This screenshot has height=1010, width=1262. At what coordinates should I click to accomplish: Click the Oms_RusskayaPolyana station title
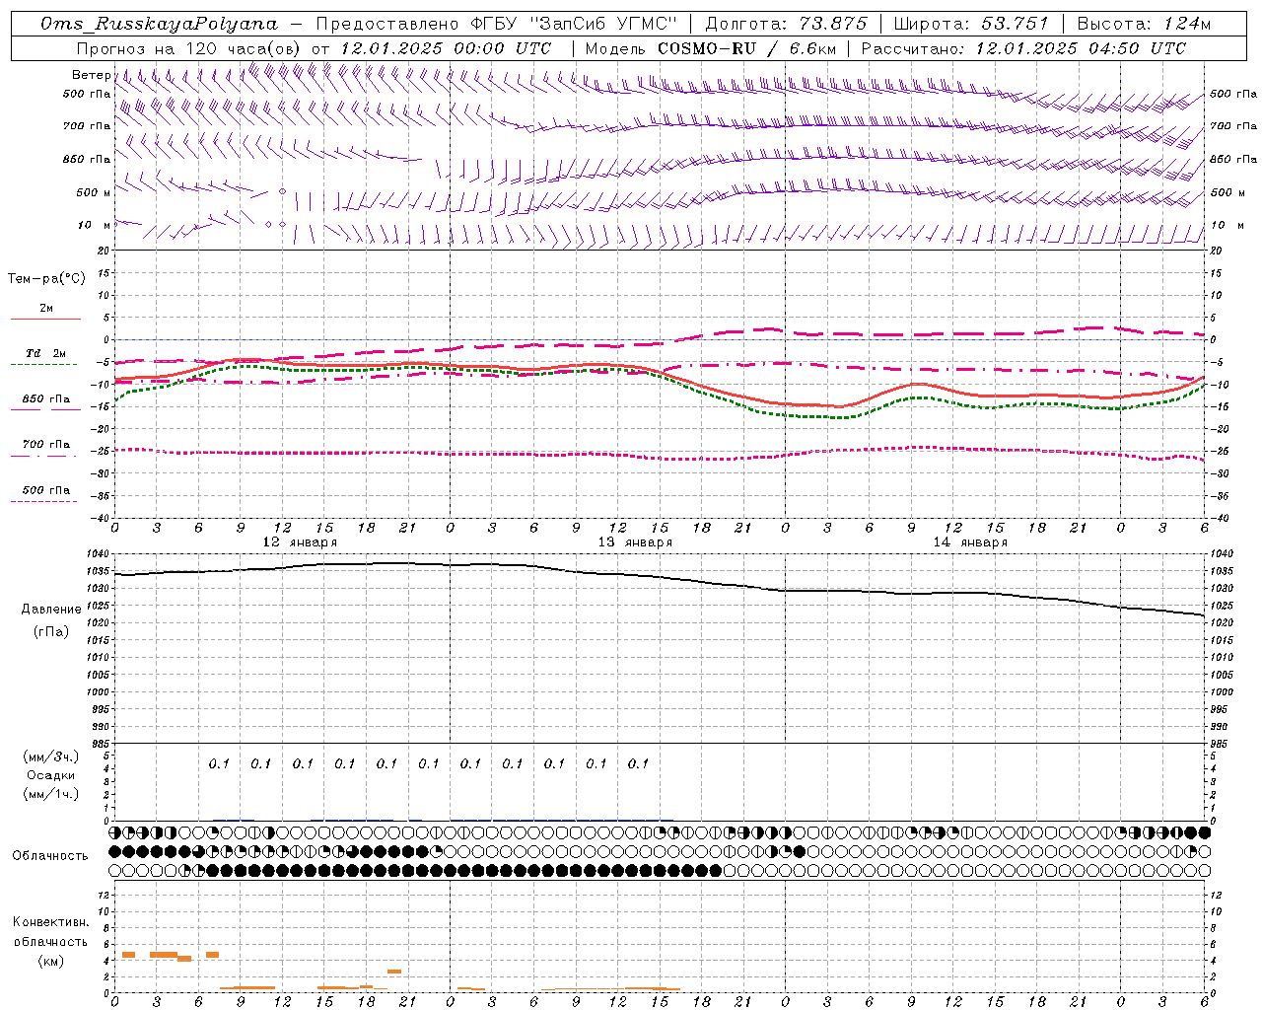coord(160,24)
